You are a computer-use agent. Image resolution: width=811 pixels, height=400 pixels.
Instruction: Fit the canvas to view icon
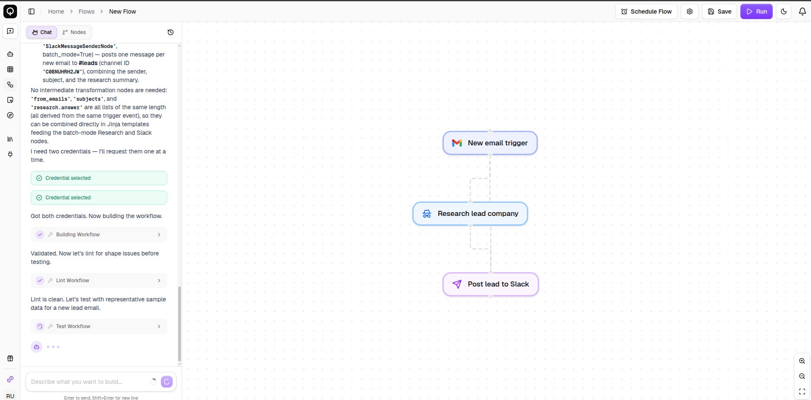pos(802,391)
